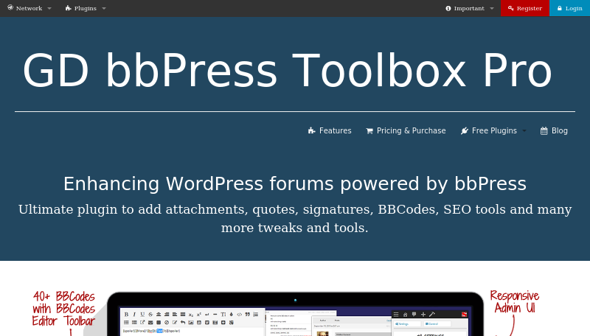590x336 pixels.
Task: Click the "Ultimate plugin to add attachments" description
Action: [295, 218]
